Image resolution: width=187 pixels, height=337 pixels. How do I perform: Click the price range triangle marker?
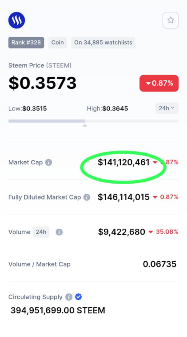85,125
